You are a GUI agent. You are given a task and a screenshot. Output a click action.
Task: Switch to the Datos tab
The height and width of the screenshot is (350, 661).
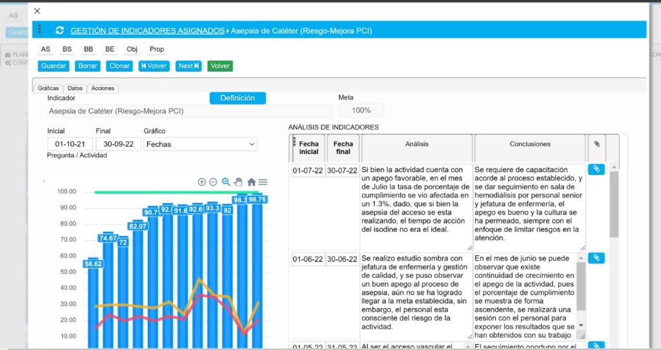[75, 88]
